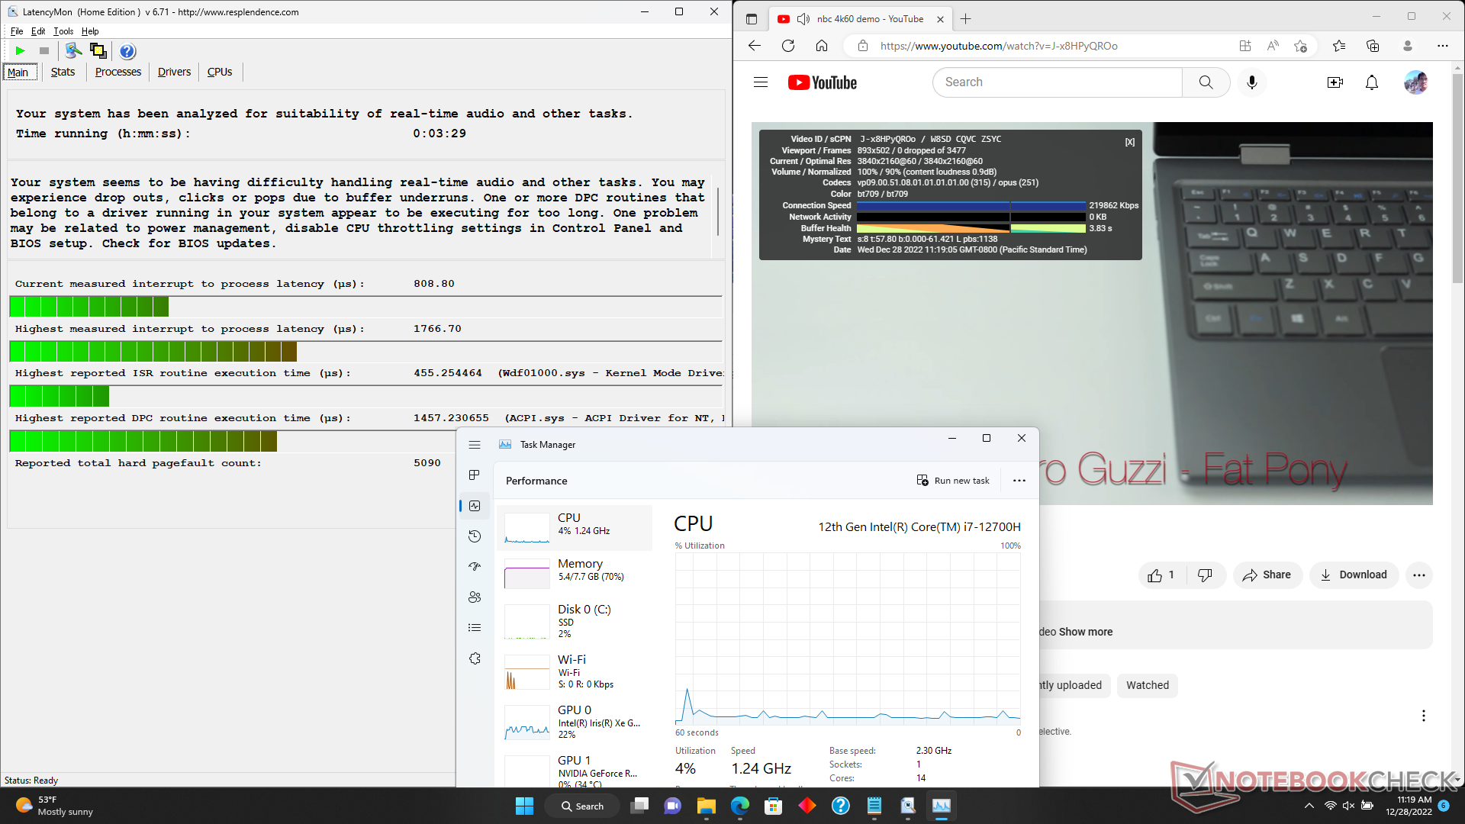Click into the YouTube search field
1465x824 pixels.
click(x=1057, y=82)
